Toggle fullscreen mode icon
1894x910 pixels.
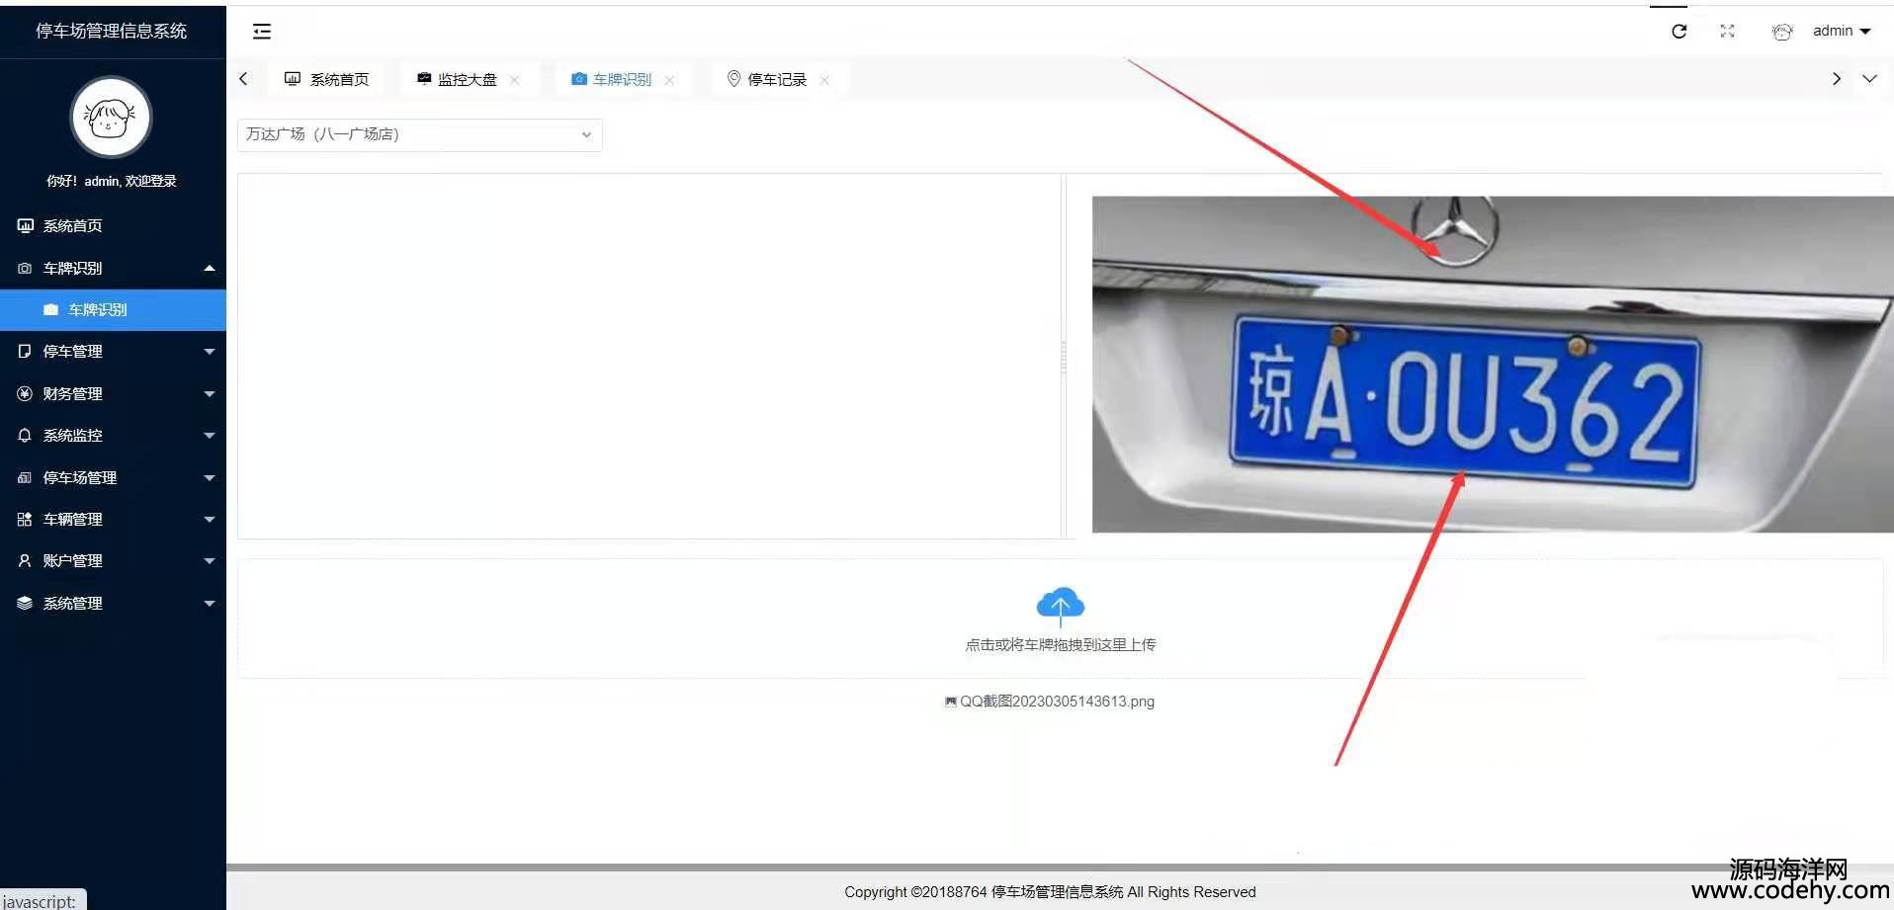(x=1727, y=32)
